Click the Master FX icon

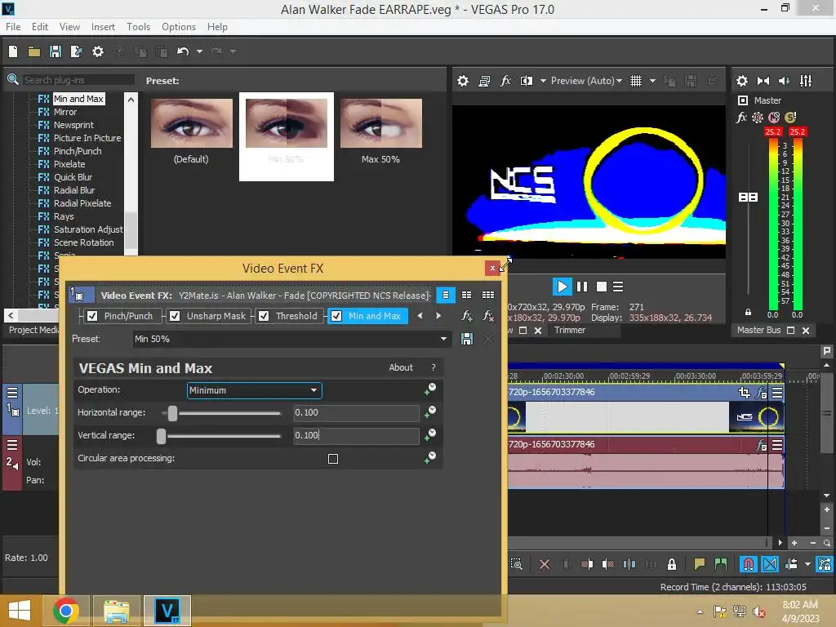tap(741, 118)
